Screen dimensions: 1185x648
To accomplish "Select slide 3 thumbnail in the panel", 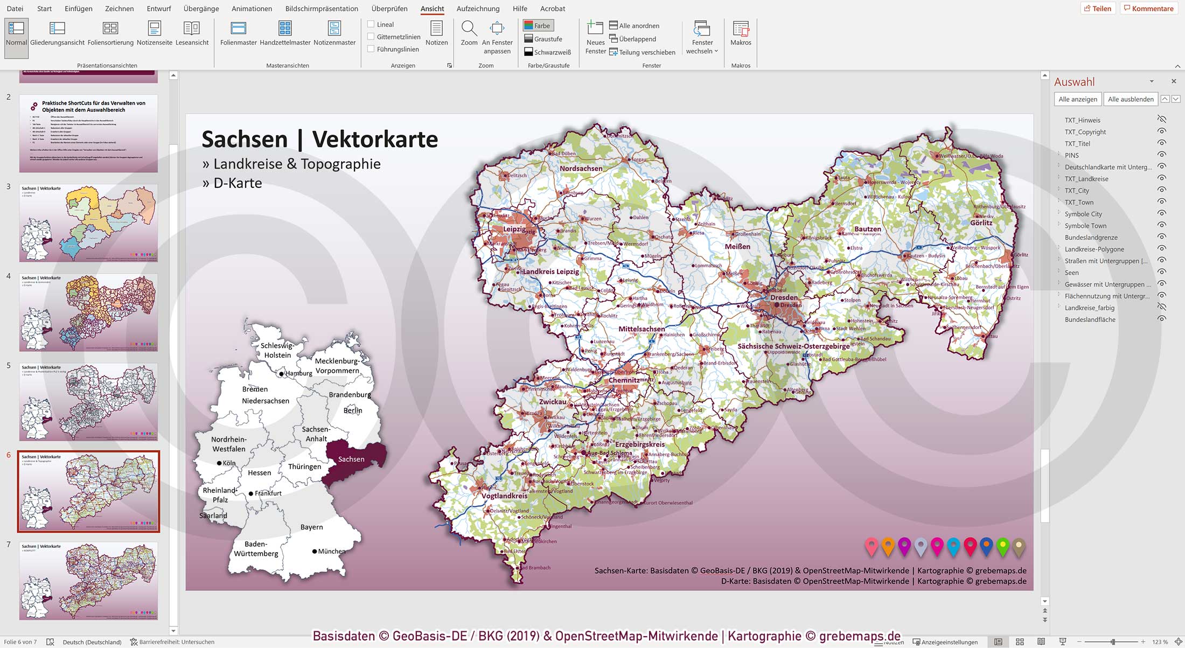I will click(x=88, y=222).
